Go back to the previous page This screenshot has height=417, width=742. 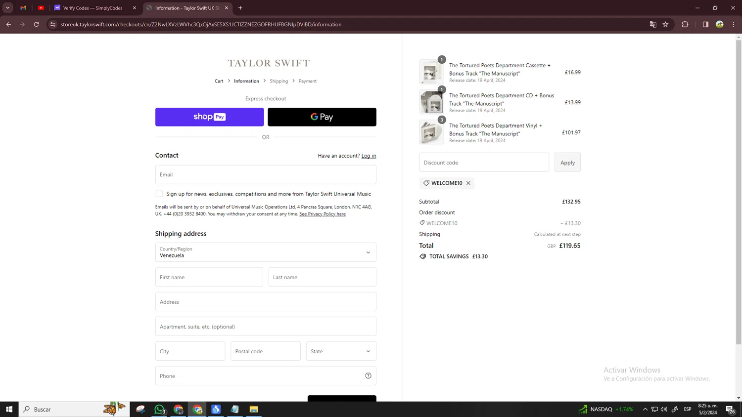click(8, 24)
